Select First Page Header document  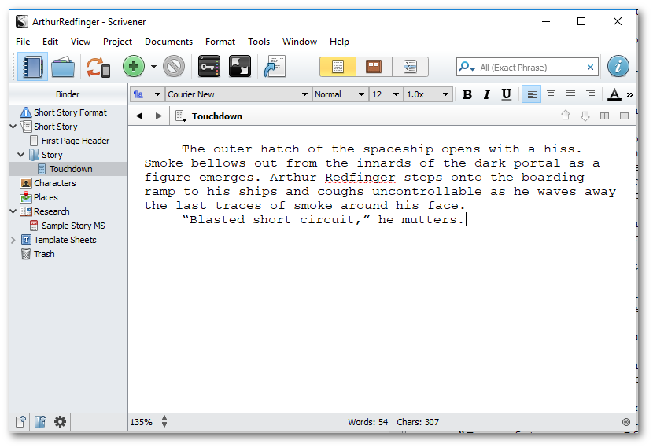(x=76, y=141)
